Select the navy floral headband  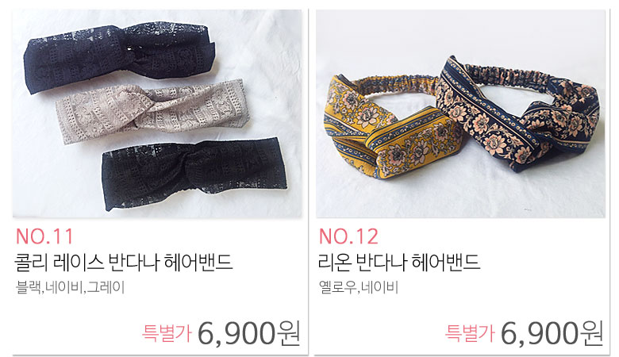pos(517,114)
